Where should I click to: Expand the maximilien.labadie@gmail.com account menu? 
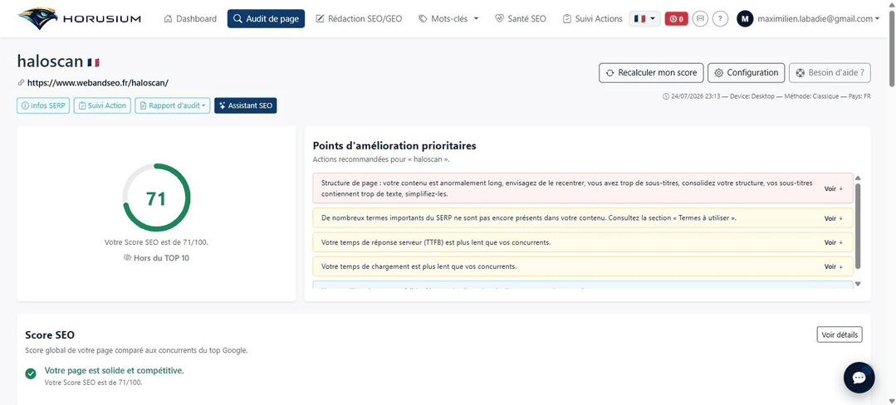click(818, 19)
